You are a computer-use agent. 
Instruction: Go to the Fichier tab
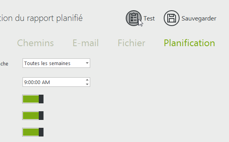[131, 43]
